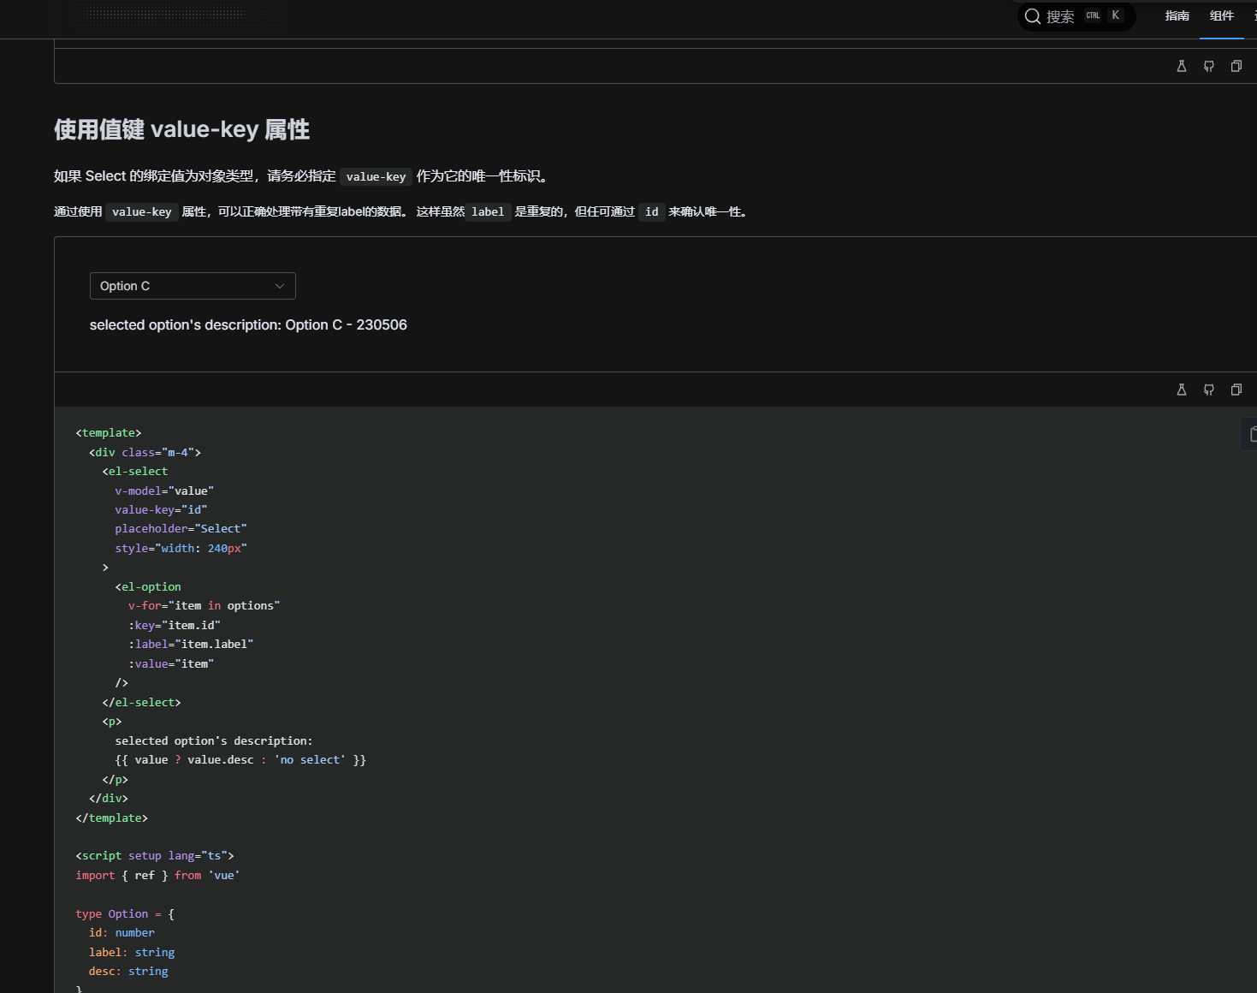Screen dimensions: 1257x993
Task: Click the search magnifying glass icon
Action: [1033, 15]
